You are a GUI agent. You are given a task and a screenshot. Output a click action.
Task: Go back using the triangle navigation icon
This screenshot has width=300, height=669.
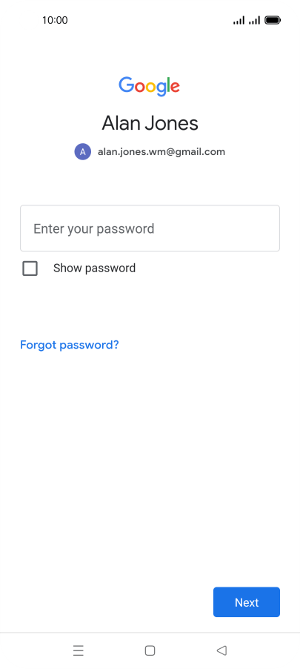point(221,650)
